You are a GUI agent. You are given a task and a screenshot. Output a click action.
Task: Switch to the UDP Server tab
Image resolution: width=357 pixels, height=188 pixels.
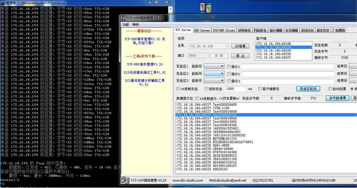click(x=202, y=30)
